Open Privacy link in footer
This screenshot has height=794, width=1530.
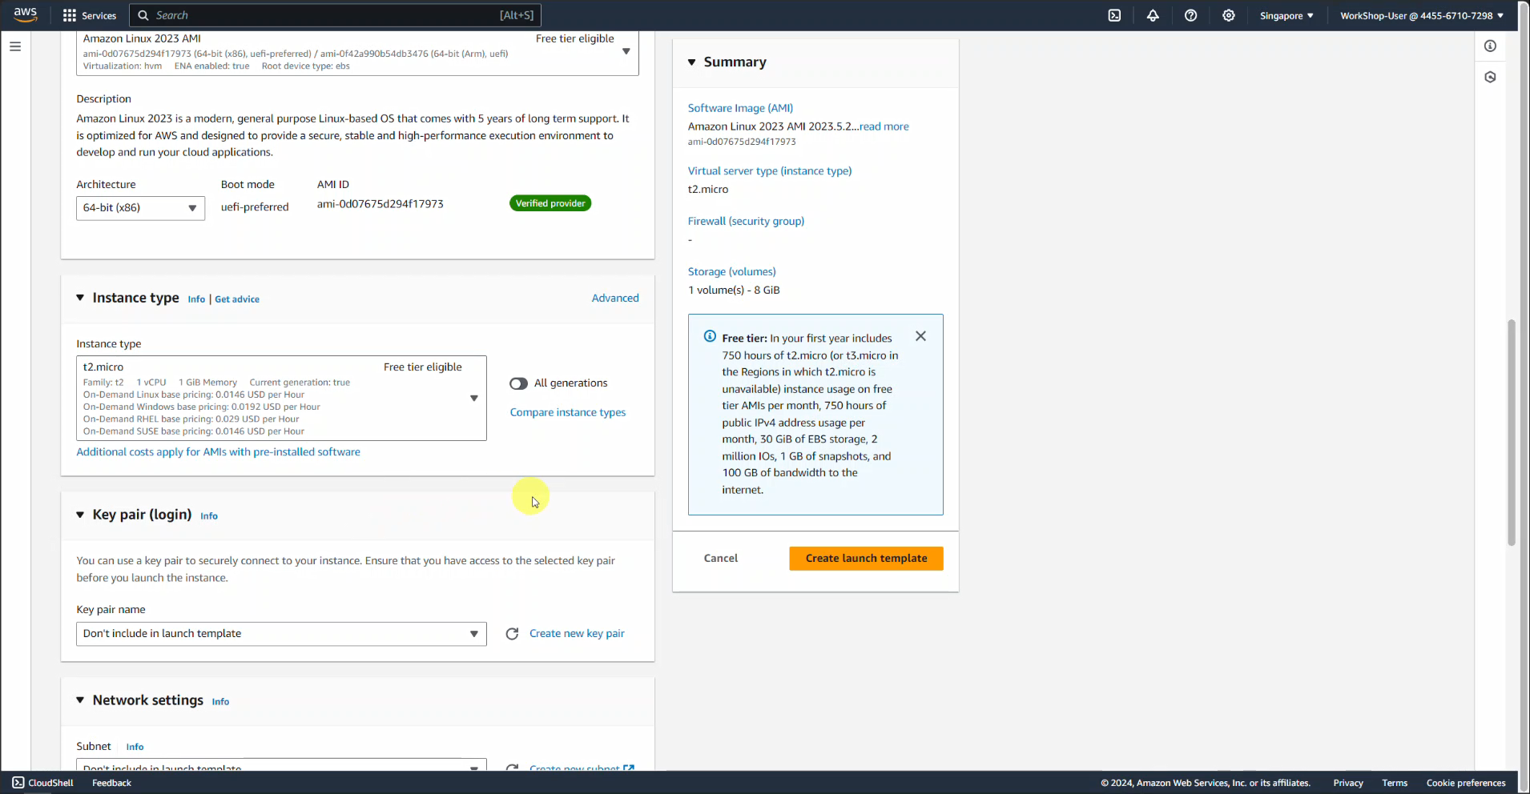click(x=1348, y=783)
